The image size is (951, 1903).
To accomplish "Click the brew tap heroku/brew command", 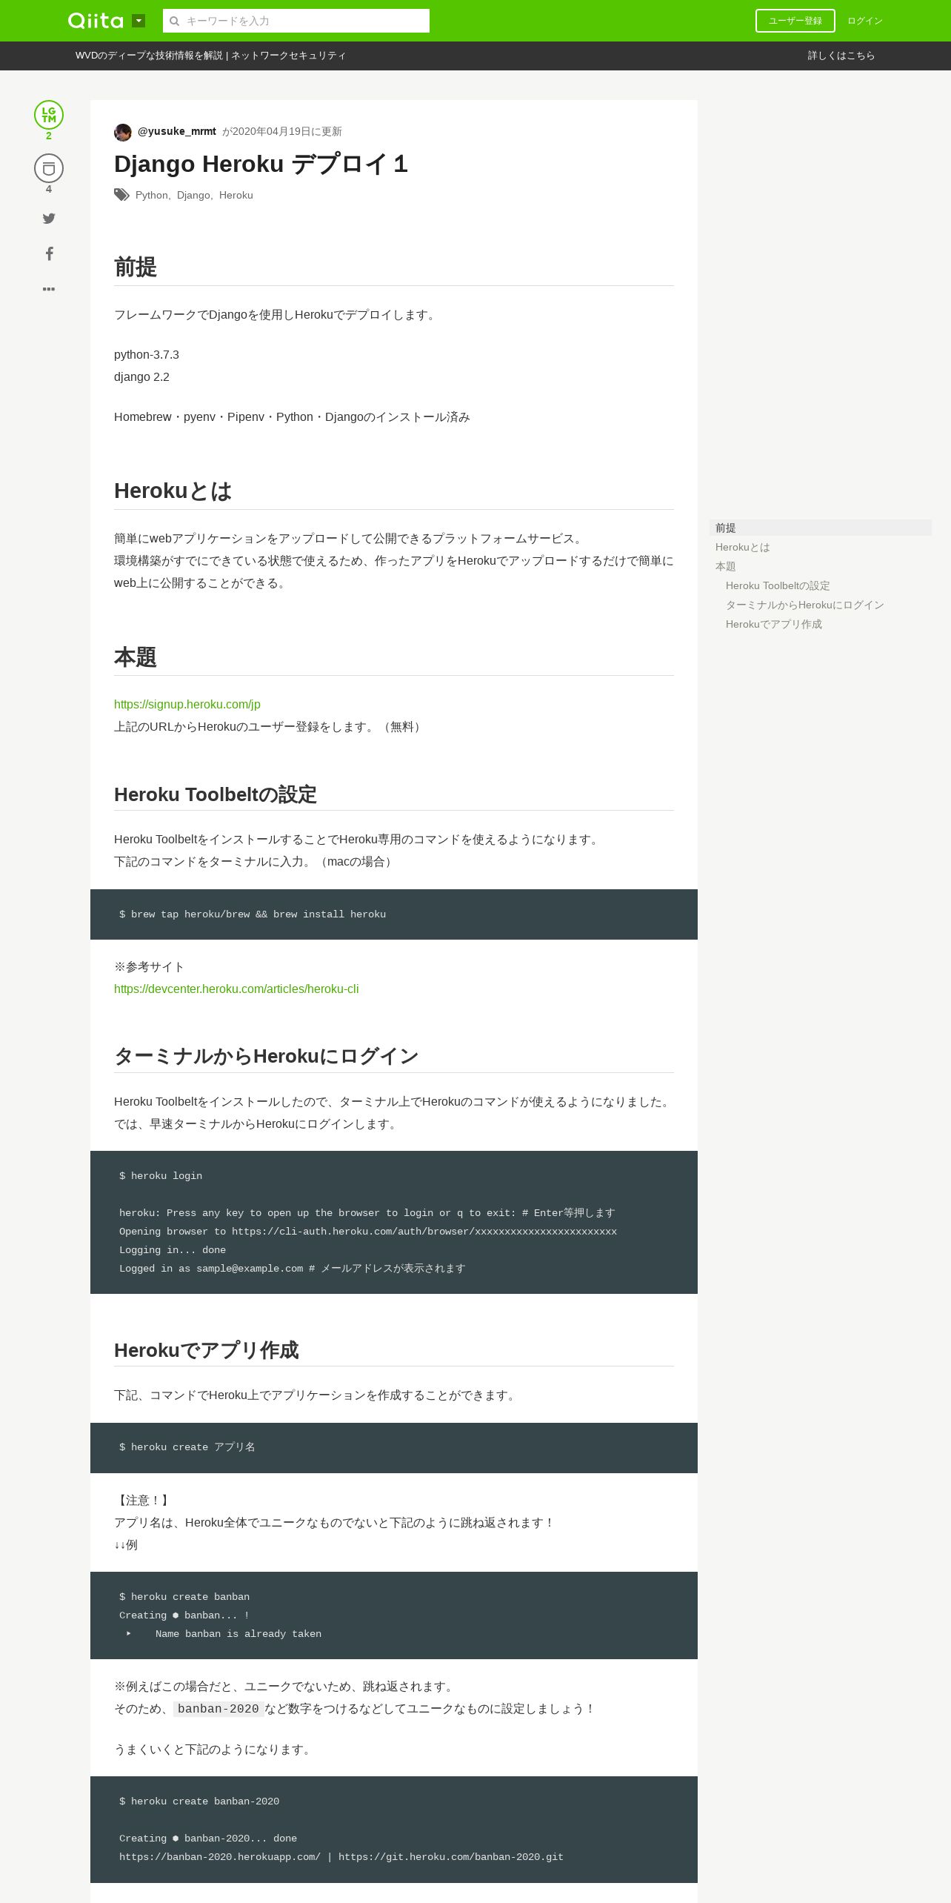I will pyautogui.click(x=253, y=914).
